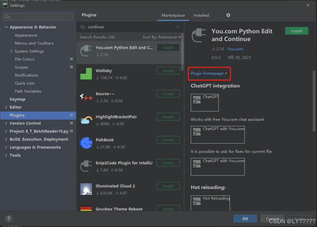
Task: Click the ChatGPT broken image thumbnail
Action: tap(204, 103)
